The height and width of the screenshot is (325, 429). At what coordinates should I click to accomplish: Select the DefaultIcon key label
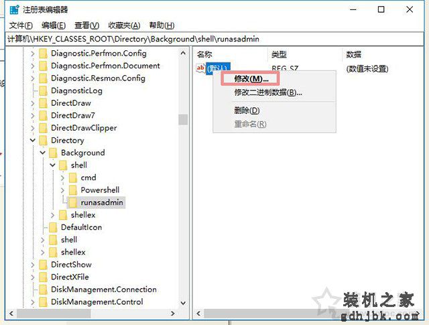tap(82, 227)
